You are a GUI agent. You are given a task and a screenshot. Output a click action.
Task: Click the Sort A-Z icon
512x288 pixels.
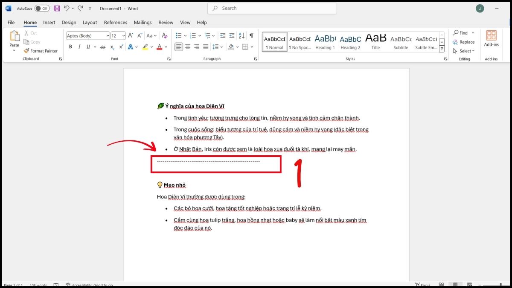(x=241, y=36)
